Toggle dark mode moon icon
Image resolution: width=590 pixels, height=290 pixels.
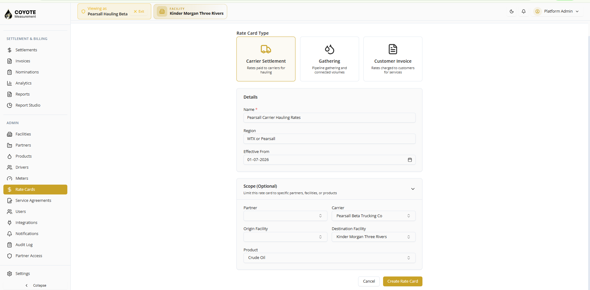pos(512,11)
